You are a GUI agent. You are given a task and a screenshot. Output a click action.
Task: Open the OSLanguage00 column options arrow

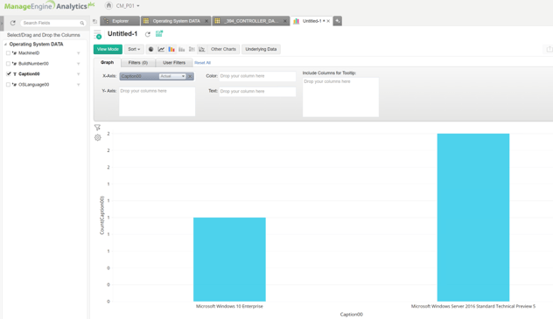(x=78, y=85)
